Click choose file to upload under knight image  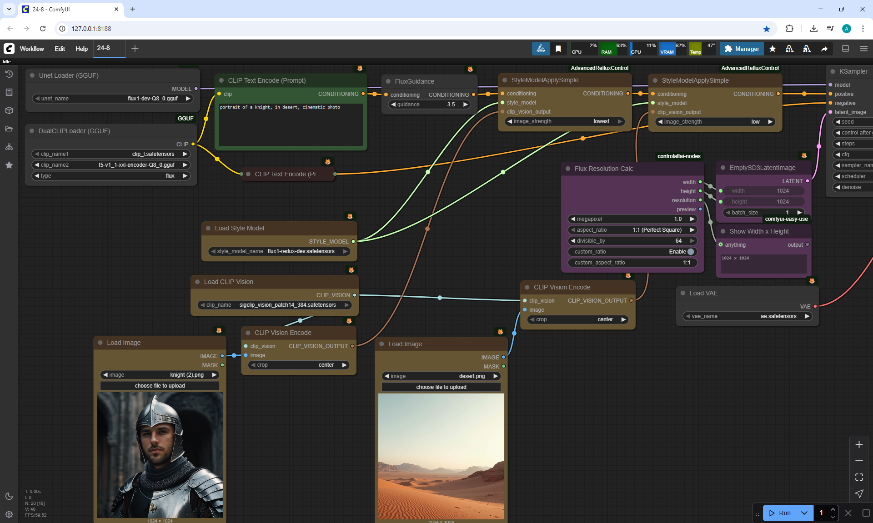160,386
